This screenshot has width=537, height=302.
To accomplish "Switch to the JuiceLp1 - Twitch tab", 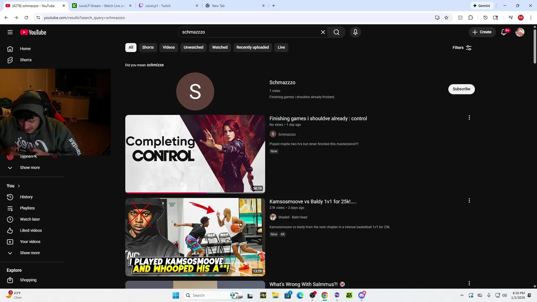I will click(x=168, y=6).
